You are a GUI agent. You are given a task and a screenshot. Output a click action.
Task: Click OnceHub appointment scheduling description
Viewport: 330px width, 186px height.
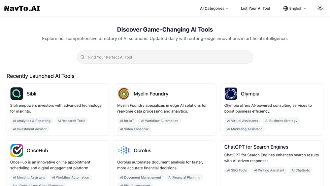pyautogui.click(x=50, y=165)
